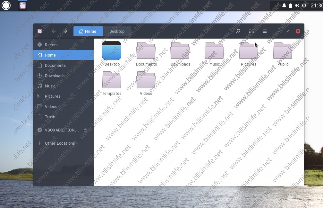Viewport: 323px width, 208px height.
Task: Select the Downloads folder in the file area
Action: pyautogui.click(x=180, y=54)
